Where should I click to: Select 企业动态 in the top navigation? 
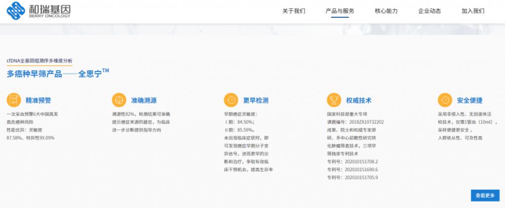[429, 11]
